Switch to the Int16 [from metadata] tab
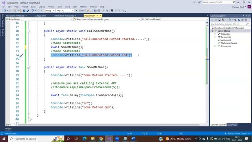 [64, 16]
